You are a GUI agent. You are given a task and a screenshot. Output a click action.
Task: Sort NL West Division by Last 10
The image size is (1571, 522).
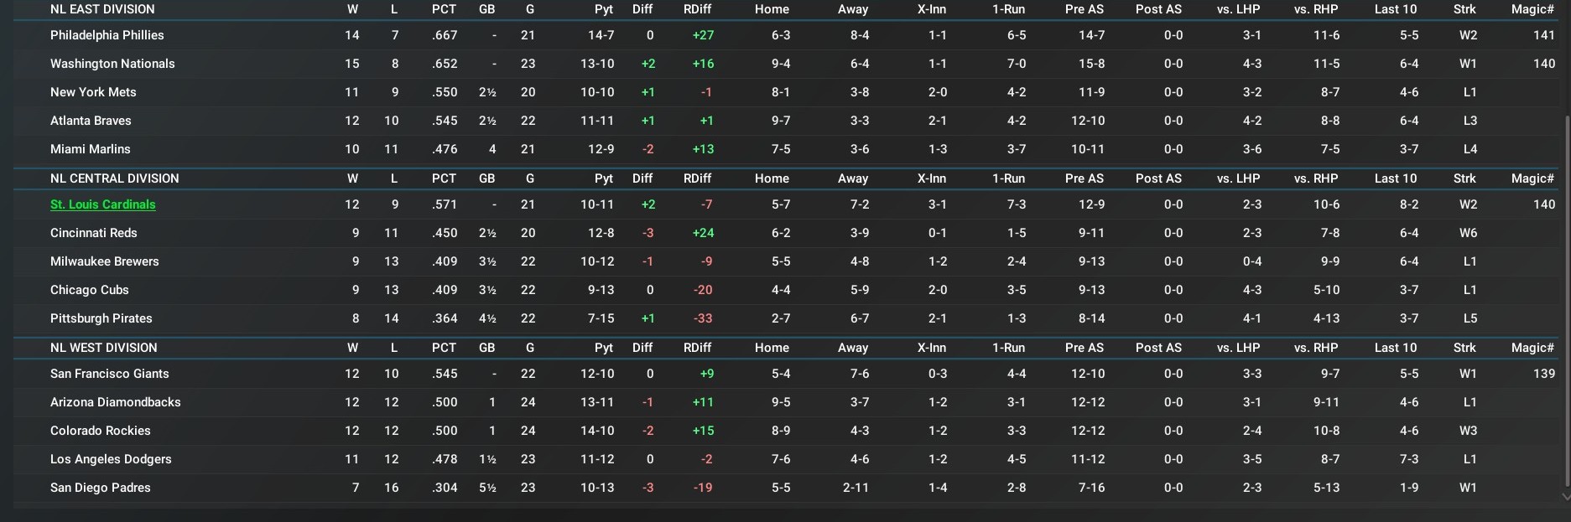pos(1395,348)
